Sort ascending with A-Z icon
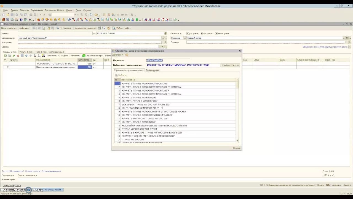The width and height of the screenshot is (353, 199). click(x=35, y=56)
